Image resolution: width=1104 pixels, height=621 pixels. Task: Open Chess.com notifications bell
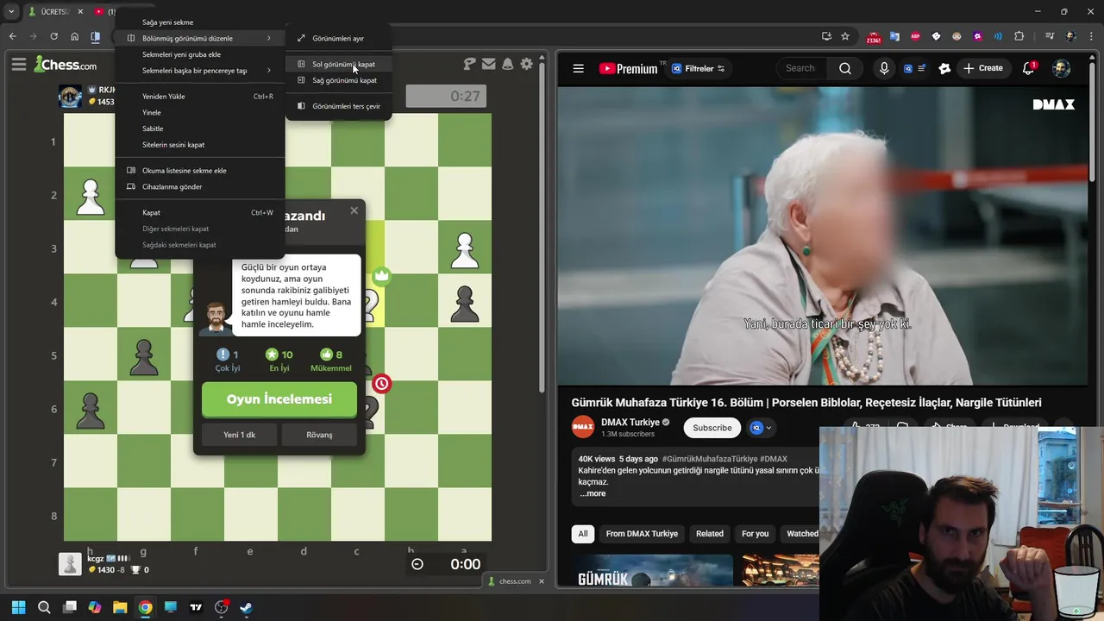(x=507, y=64)
